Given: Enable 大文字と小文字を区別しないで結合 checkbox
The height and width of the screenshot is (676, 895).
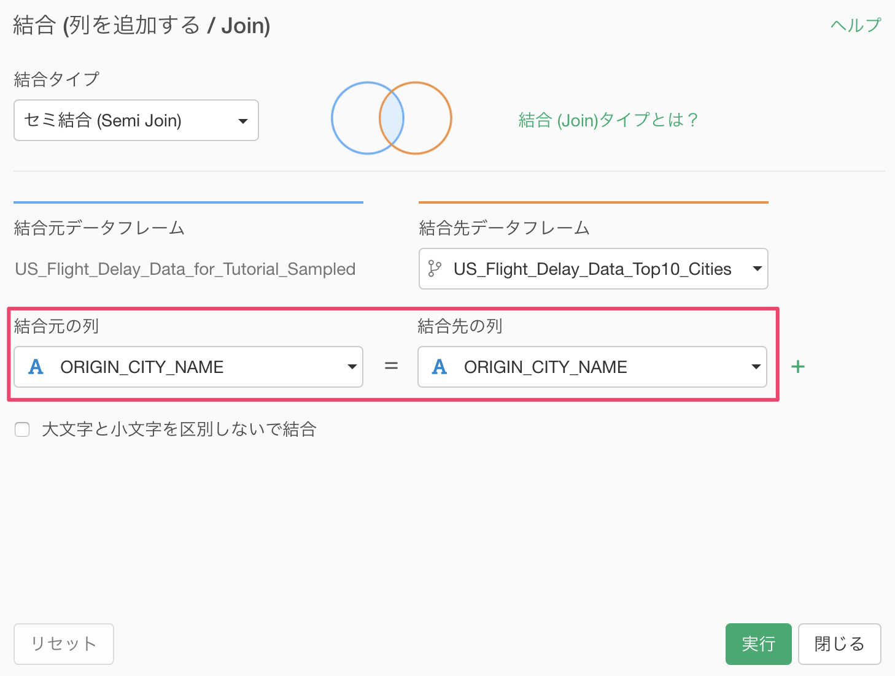Looking at the screenshot, I should pyautogui.click(x=22, y=429).
